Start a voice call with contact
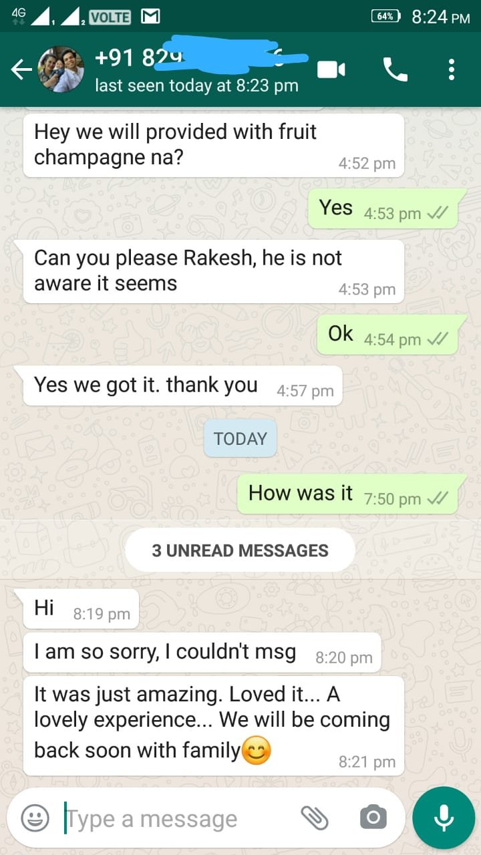This screenshot has width=481, height=855. 395,69
